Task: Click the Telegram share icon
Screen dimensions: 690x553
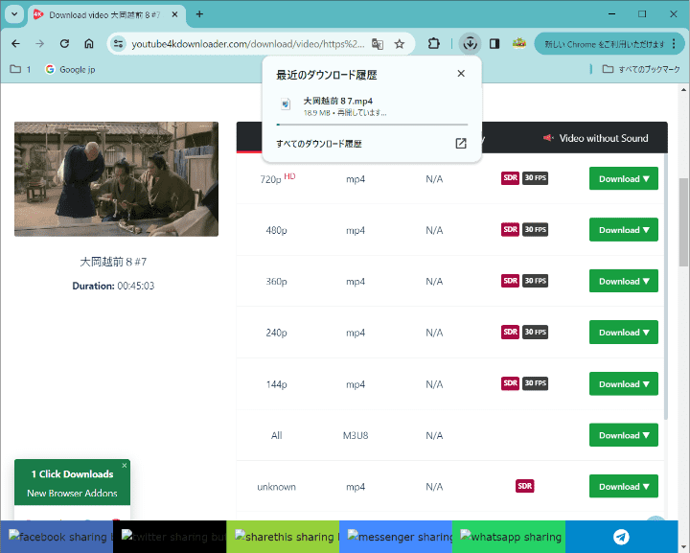Action: click(621, 537)
